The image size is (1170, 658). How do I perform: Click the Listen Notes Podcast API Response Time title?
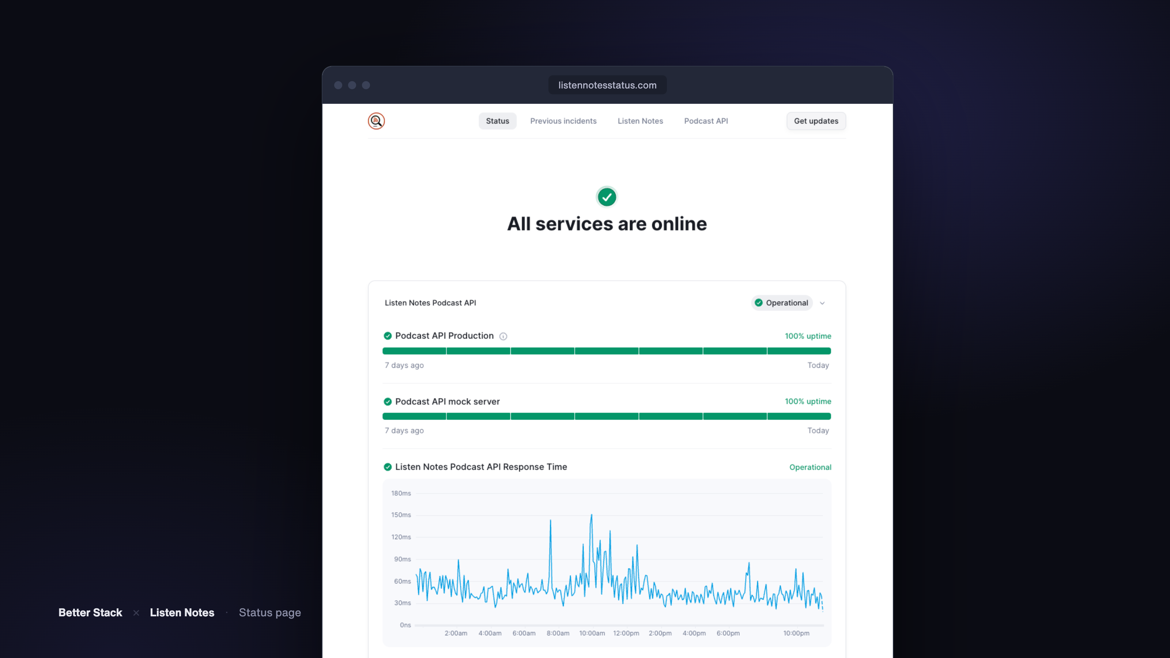[481, 467]
